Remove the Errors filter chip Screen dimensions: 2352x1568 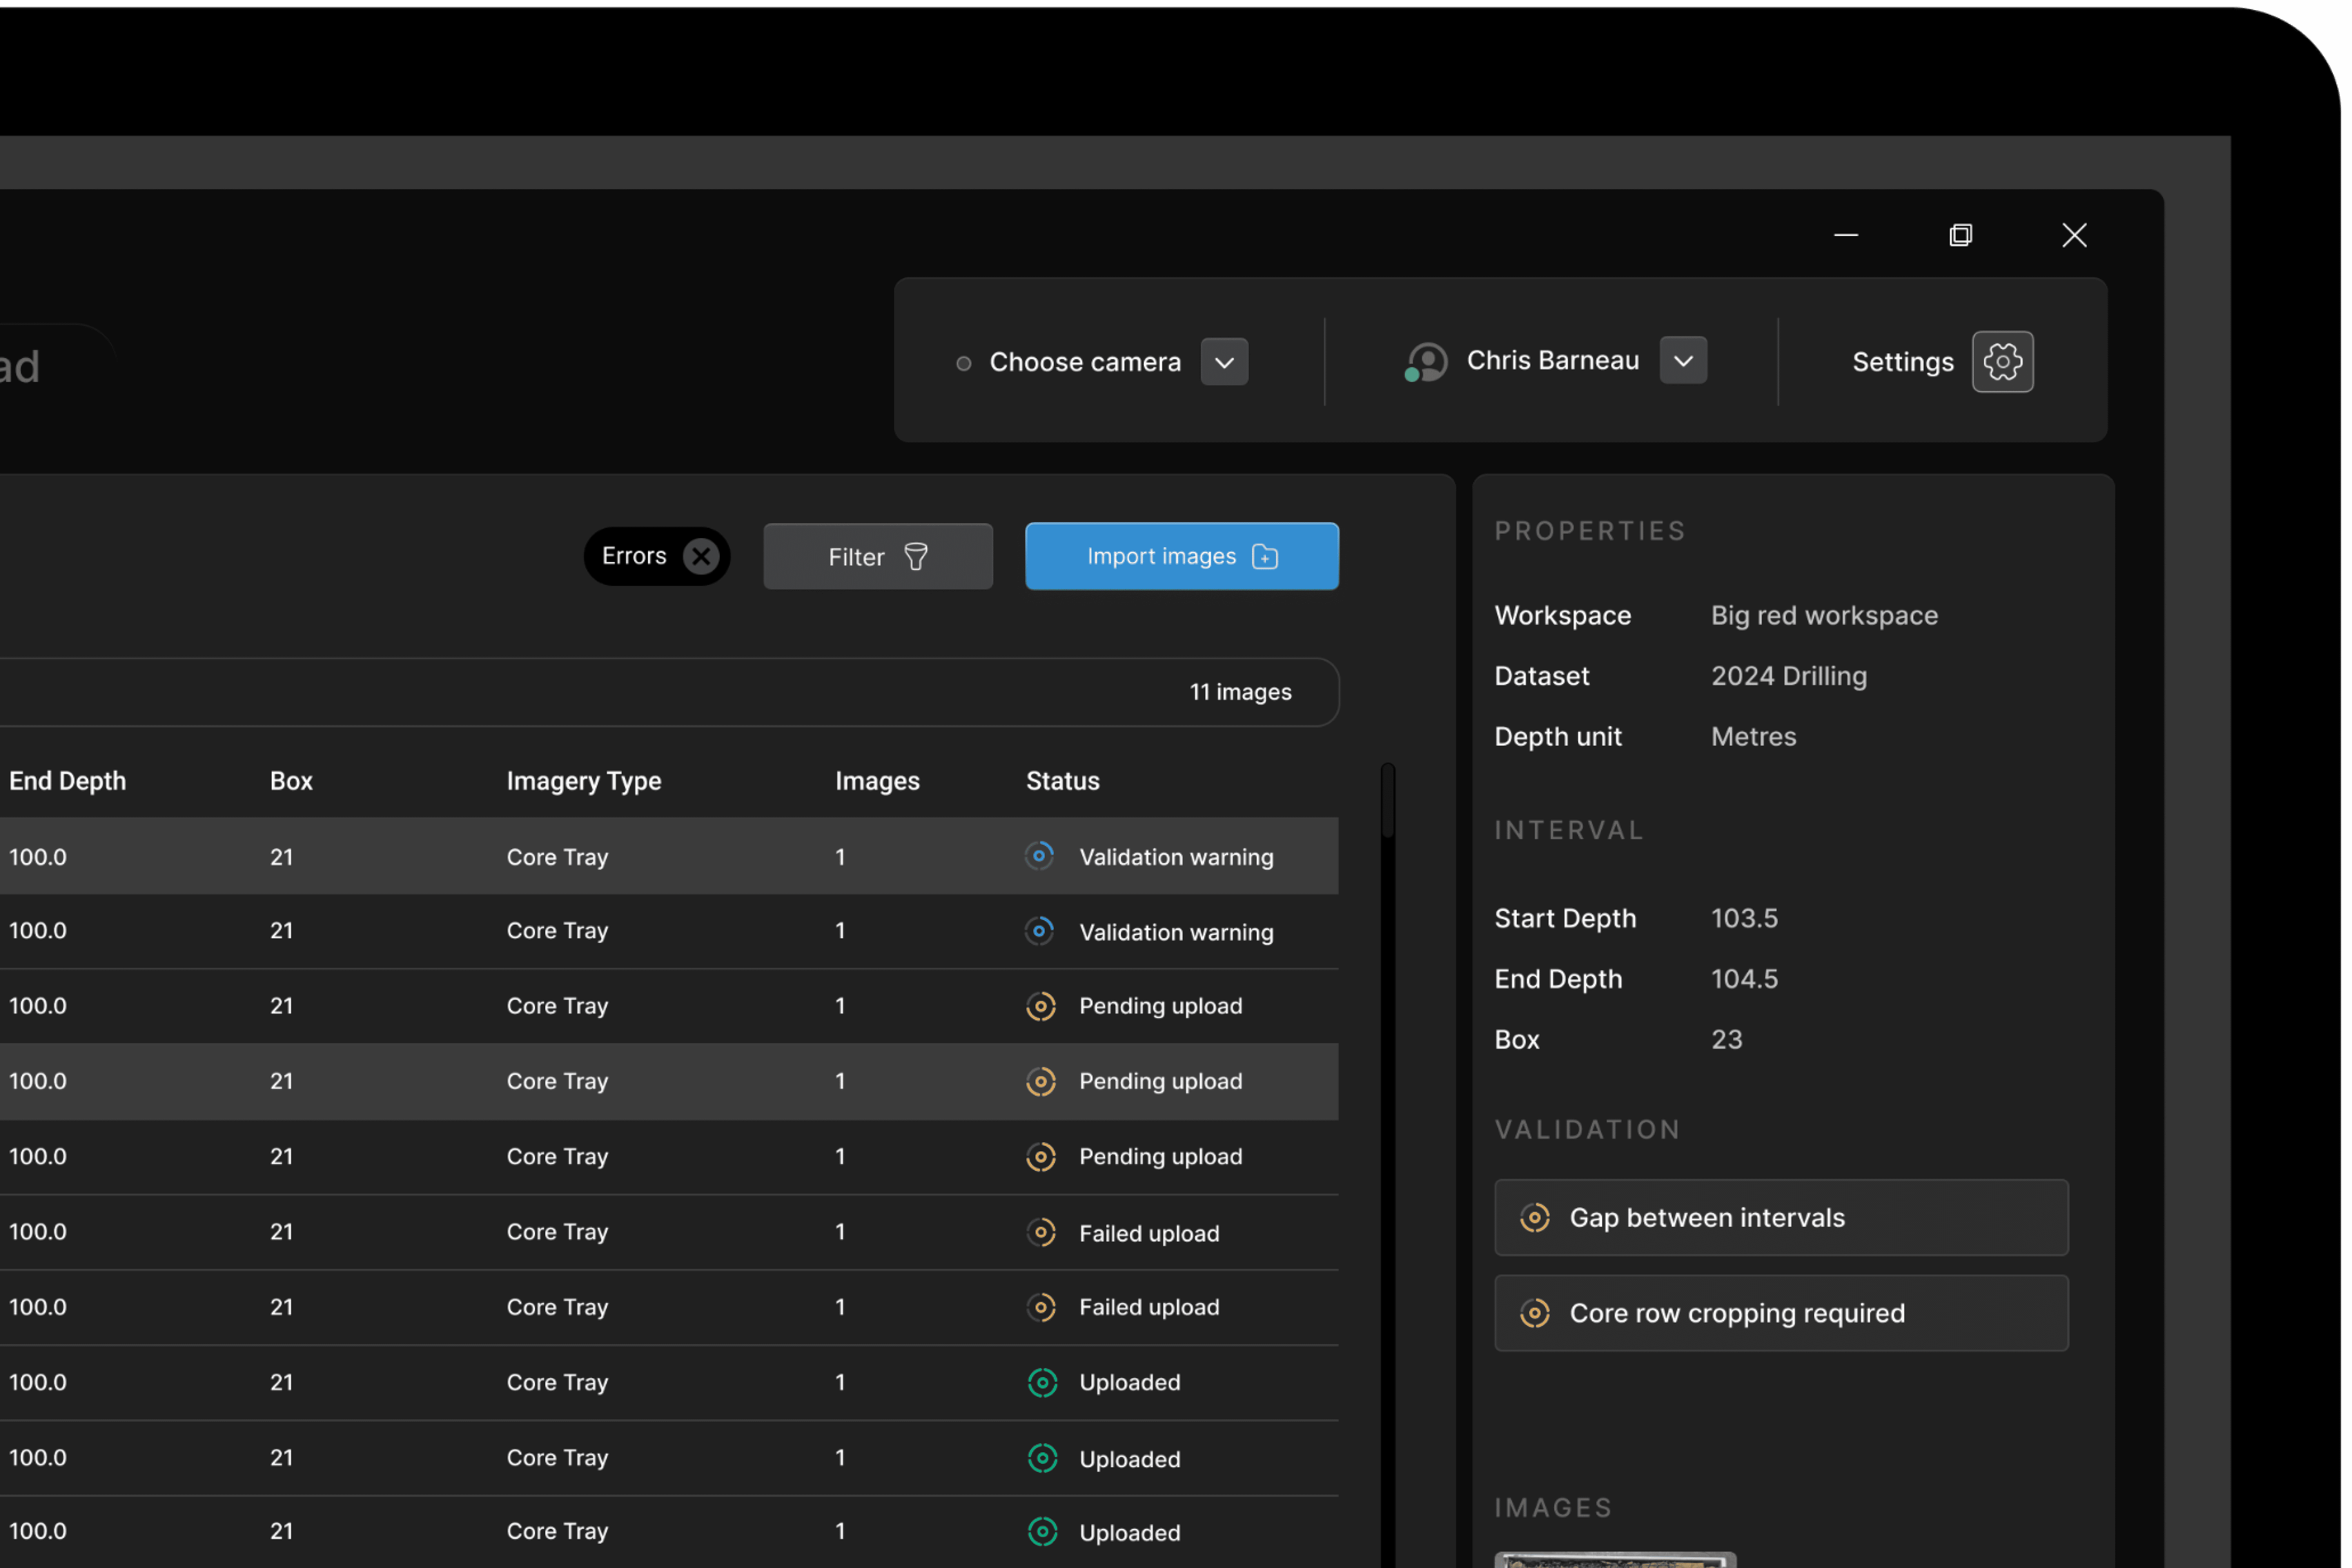(701, 556)
